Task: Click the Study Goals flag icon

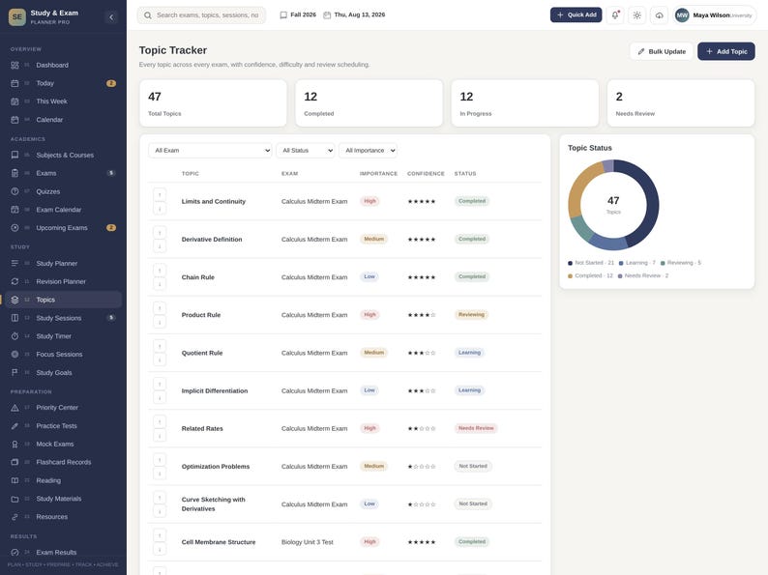Action: point(15,372)
